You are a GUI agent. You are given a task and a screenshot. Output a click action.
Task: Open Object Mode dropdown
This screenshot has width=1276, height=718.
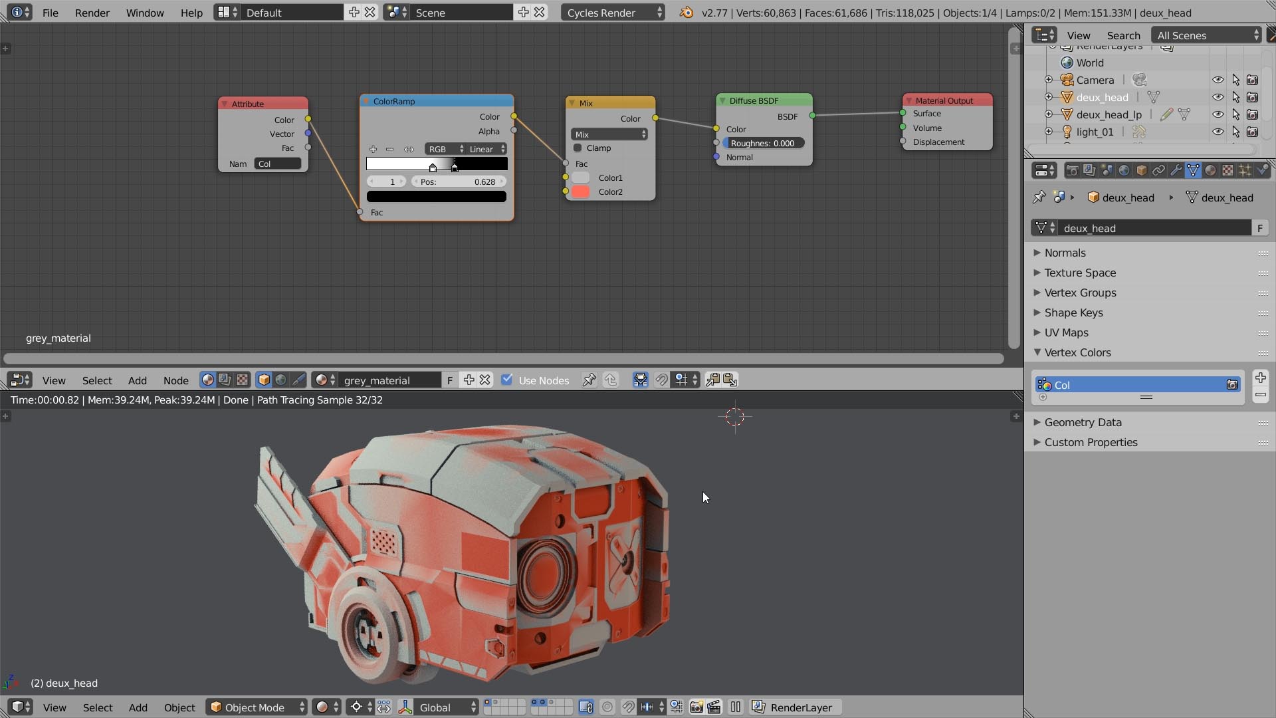pyautogui.click(x=257, y=707)
